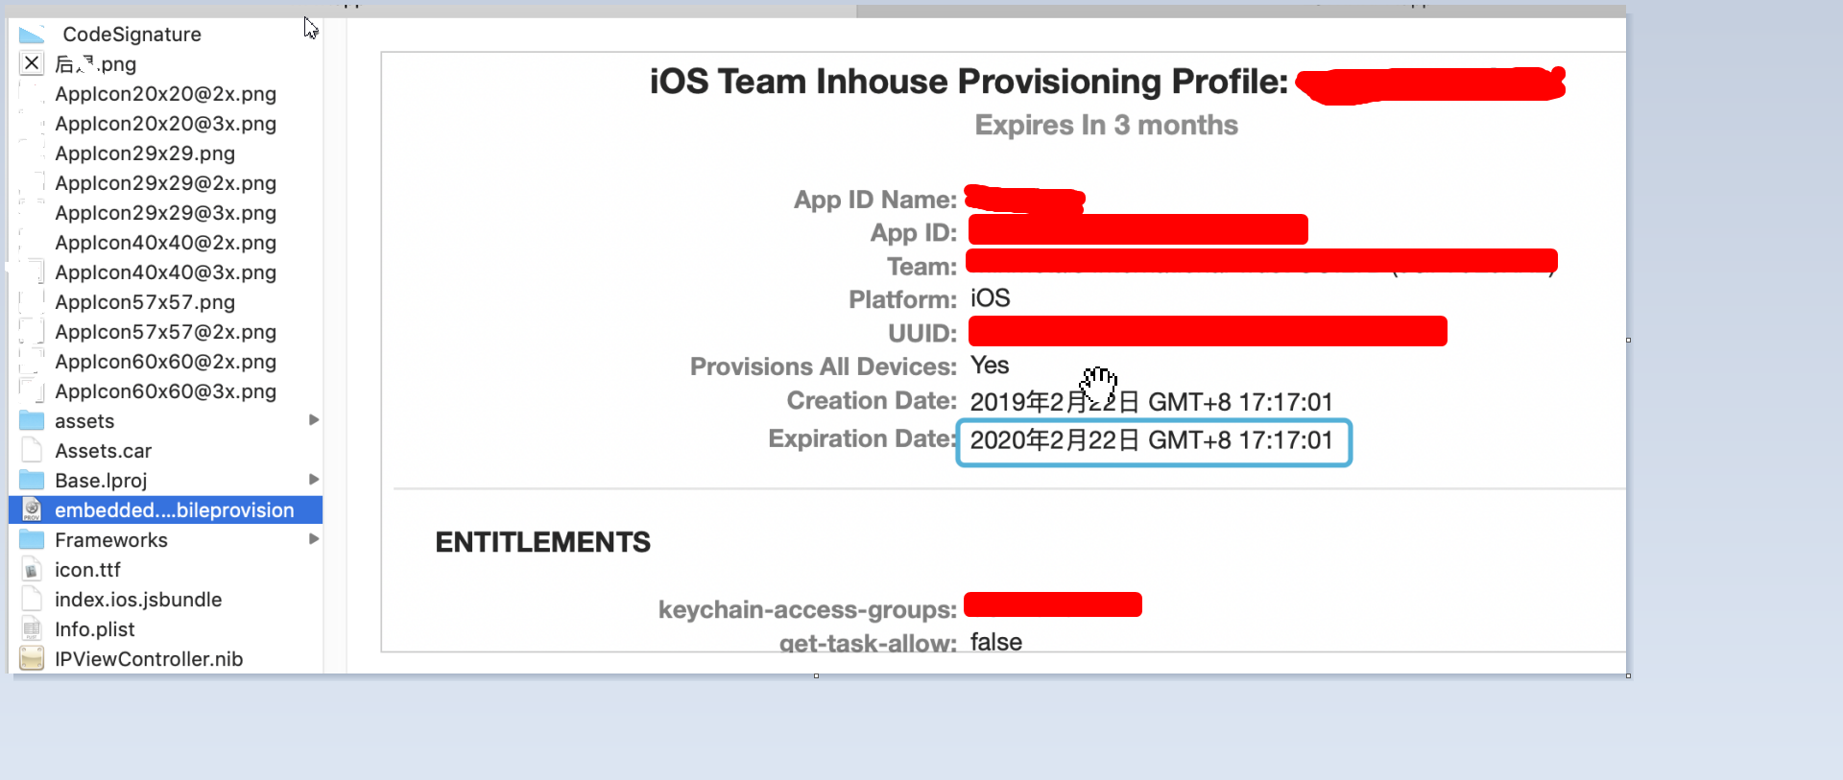Viewport: 1843px width, 780px height.
Task: Click the Info.plist file icon
Action: [x=32, y=629]
